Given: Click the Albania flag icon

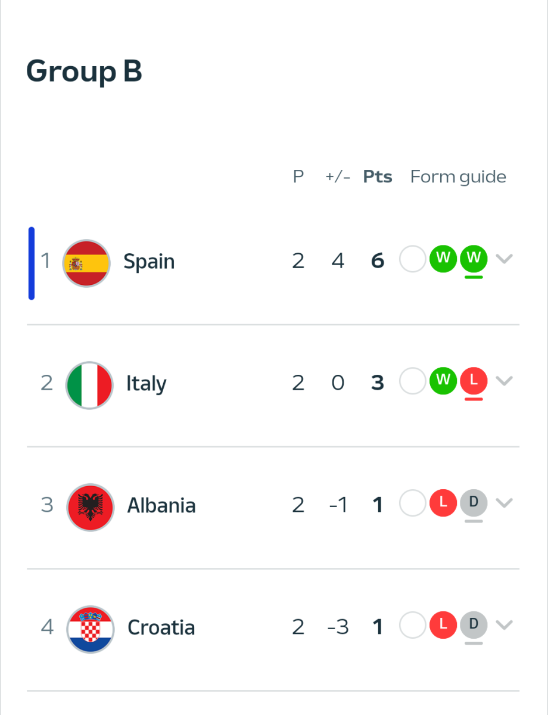Looking at the screenshot, I should pos(90,506).
